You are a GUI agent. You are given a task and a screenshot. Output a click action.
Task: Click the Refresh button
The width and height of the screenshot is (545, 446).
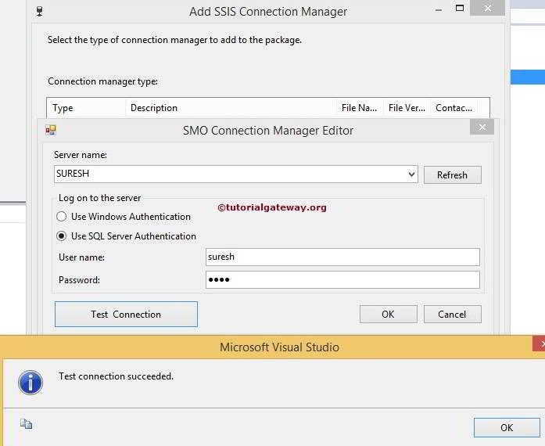(x=452, y=174)
